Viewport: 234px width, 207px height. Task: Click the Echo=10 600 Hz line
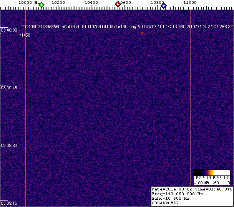[x=171, y=199]
